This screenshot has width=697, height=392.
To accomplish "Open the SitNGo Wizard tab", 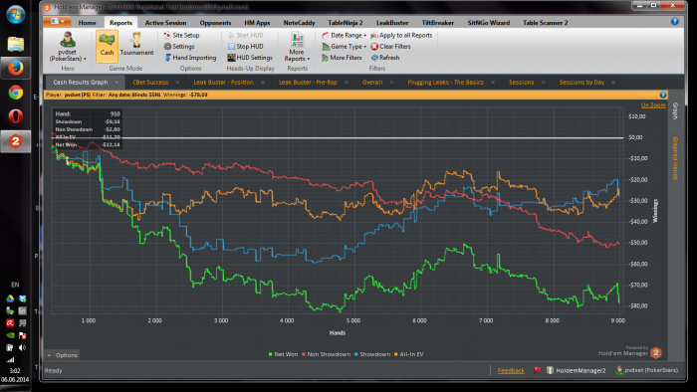I will [x=489, y=23].
